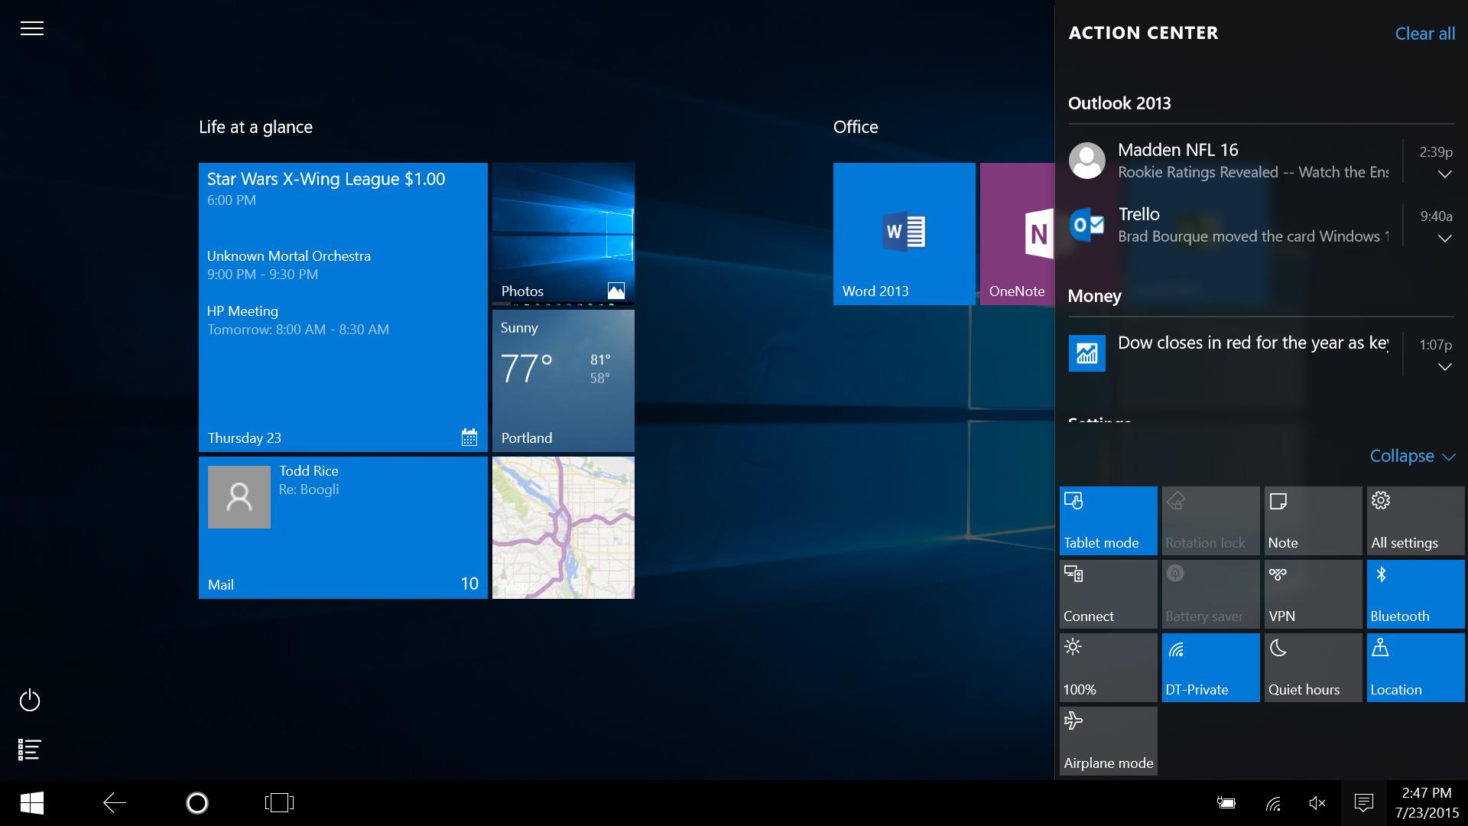Open the Word 2013 tile
The width and height of the screenshot is (1468, 826).
905,234
